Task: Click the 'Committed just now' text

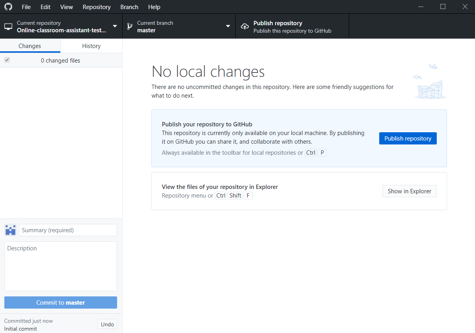Action: tap(28, 321)
